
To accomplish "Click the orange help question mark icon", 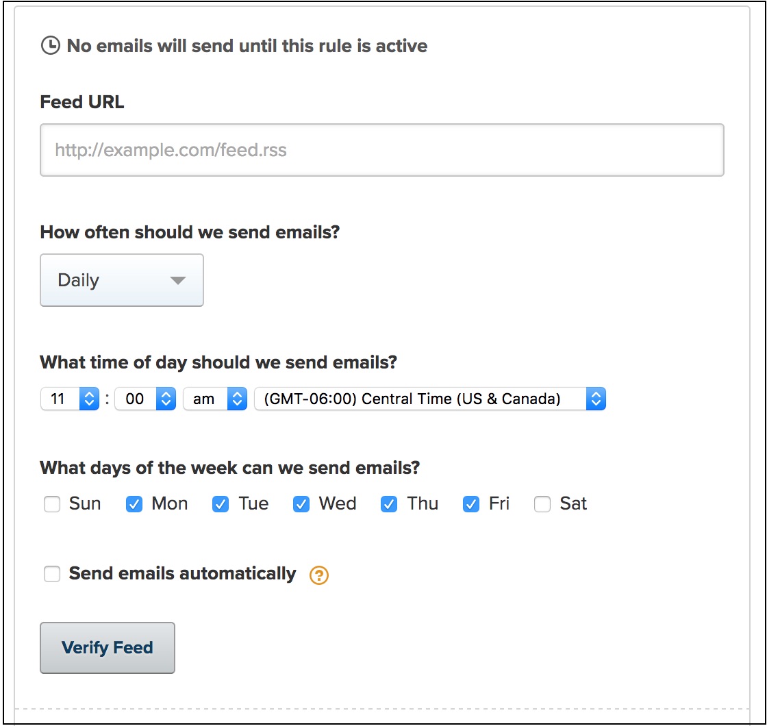I will (x=319, y=575).
